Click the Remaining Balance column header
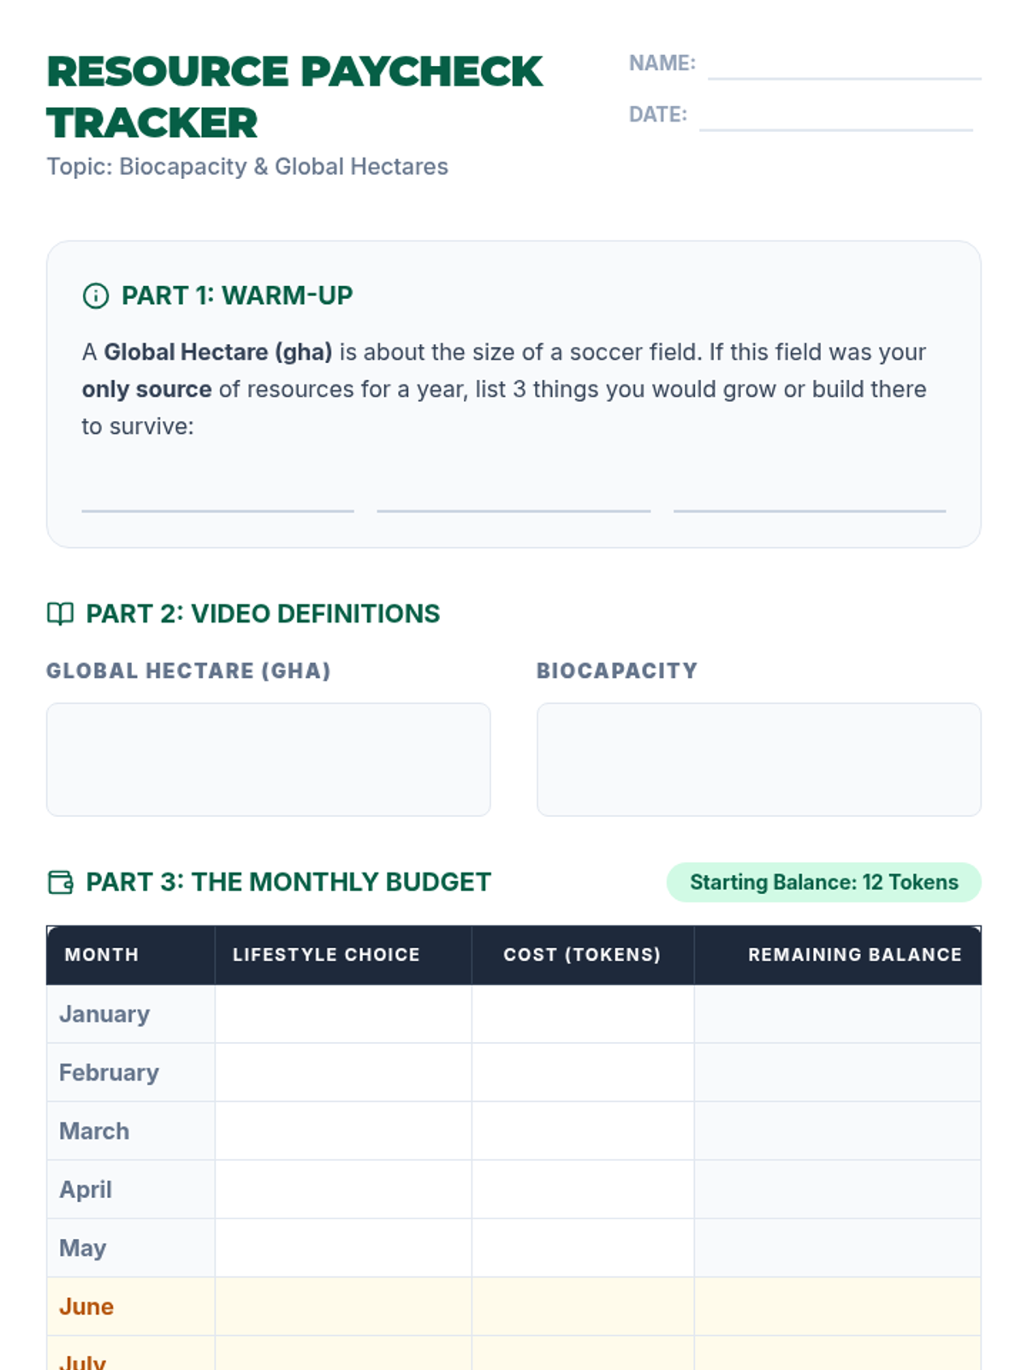 pos(854,955)
